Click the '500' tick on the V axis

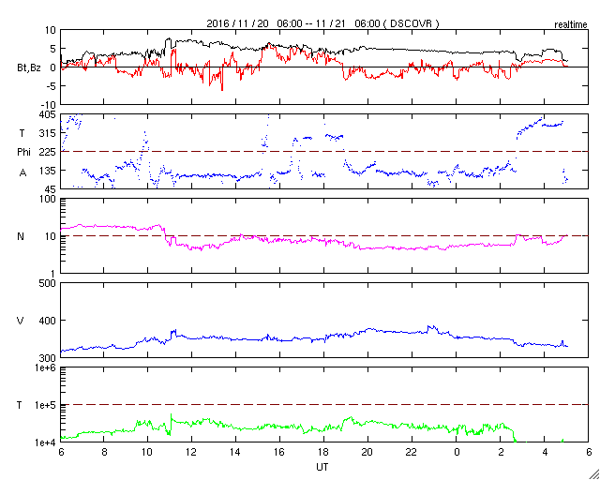click(x=48, y=284)
